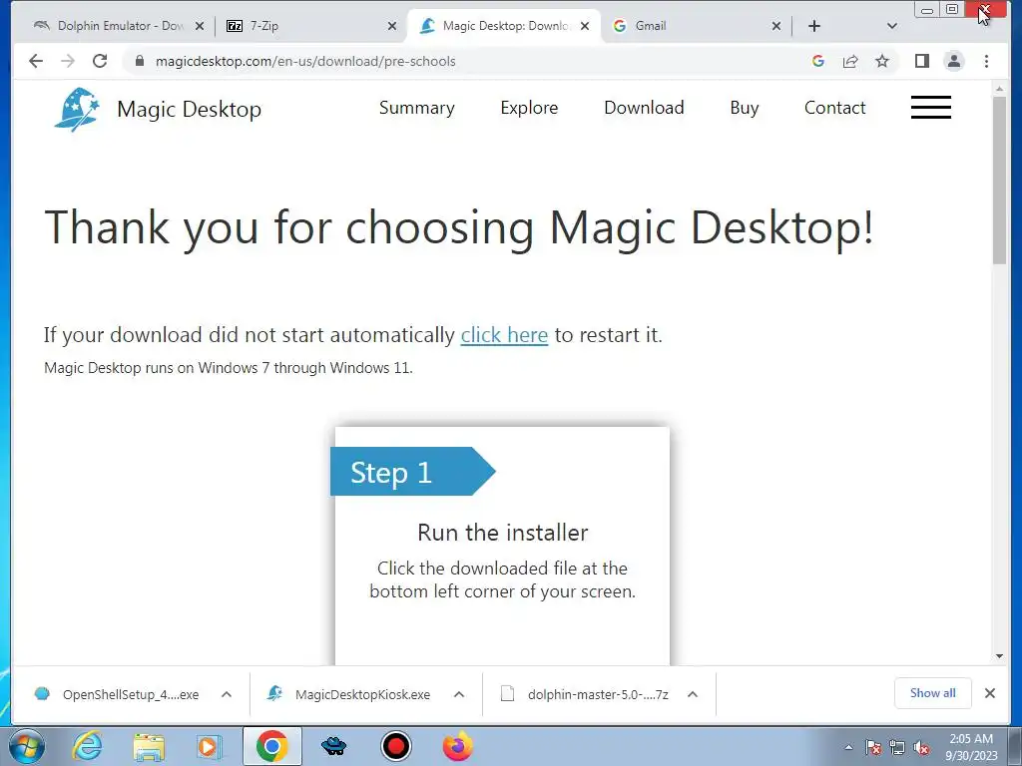Screen dimensions: 1022x766
Task: View site info via the lock icon
Action: [x=140, y=61]
